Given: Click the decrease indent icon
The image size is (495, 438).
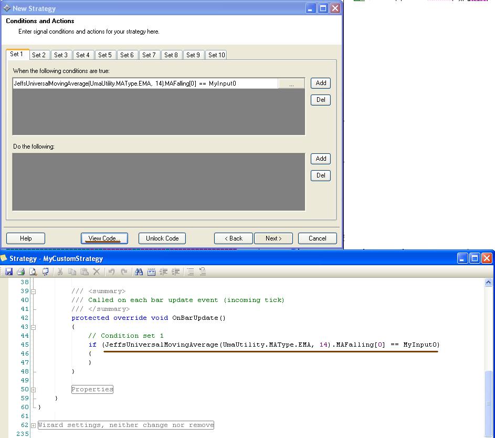Looking at the screenshot, I should 164,272.
